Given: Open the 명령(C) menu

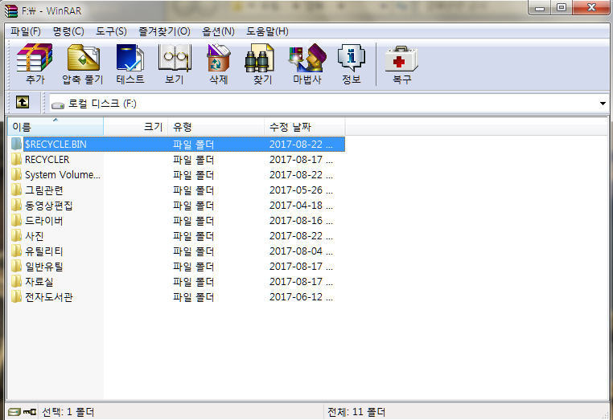Looking at the screenshot, I should (x=68, y=31).
